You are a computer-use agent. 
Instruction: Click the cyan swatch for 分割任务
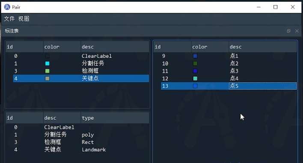47,64
